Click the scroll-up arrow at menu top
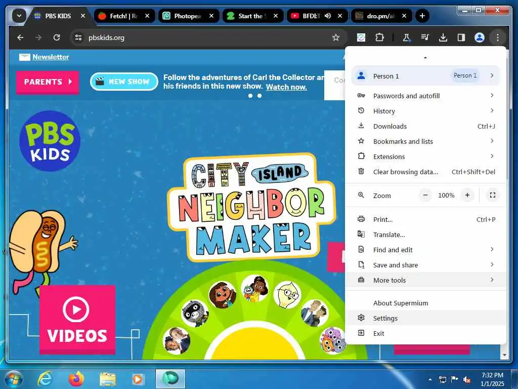 pos(425,58)
